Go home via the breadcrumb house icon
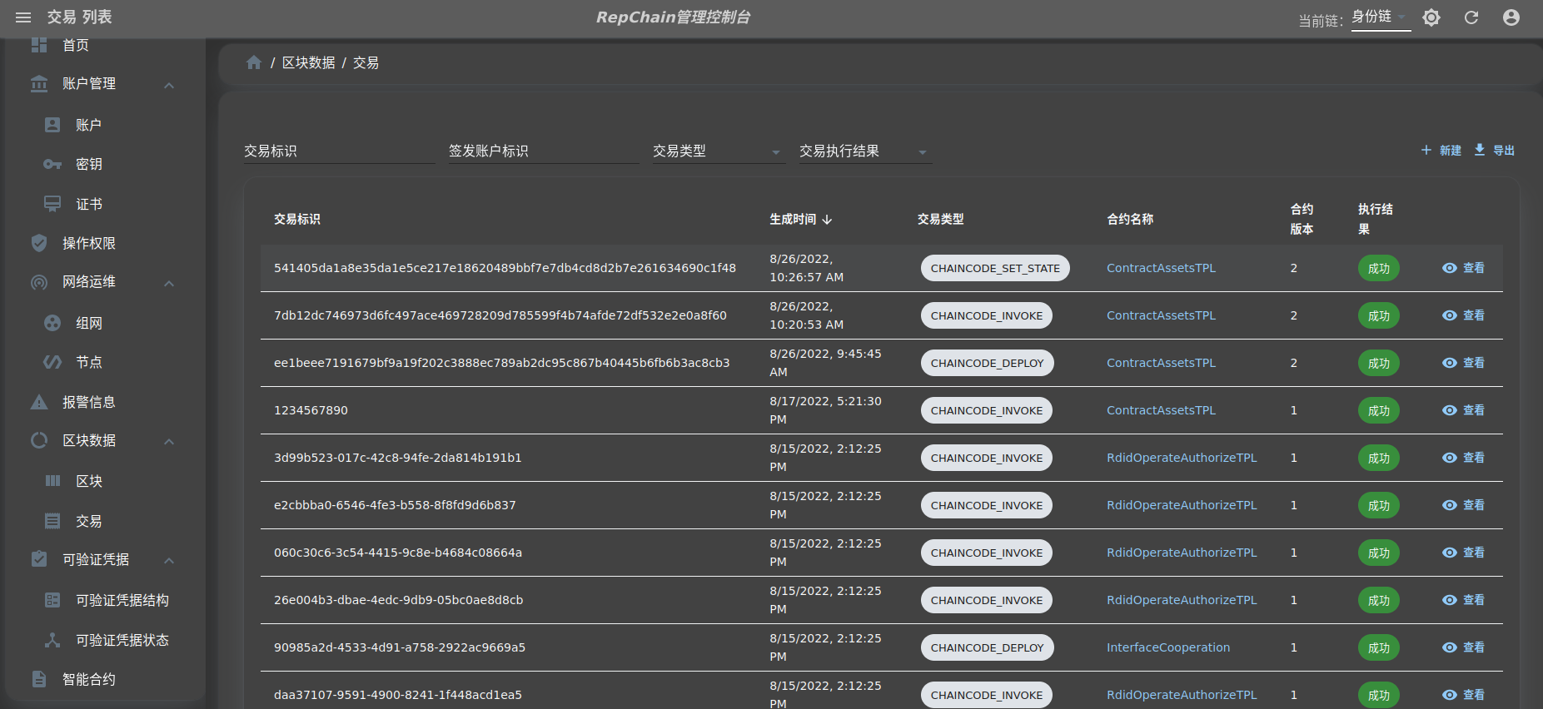The image size is (1543, 709). (254, 62)
